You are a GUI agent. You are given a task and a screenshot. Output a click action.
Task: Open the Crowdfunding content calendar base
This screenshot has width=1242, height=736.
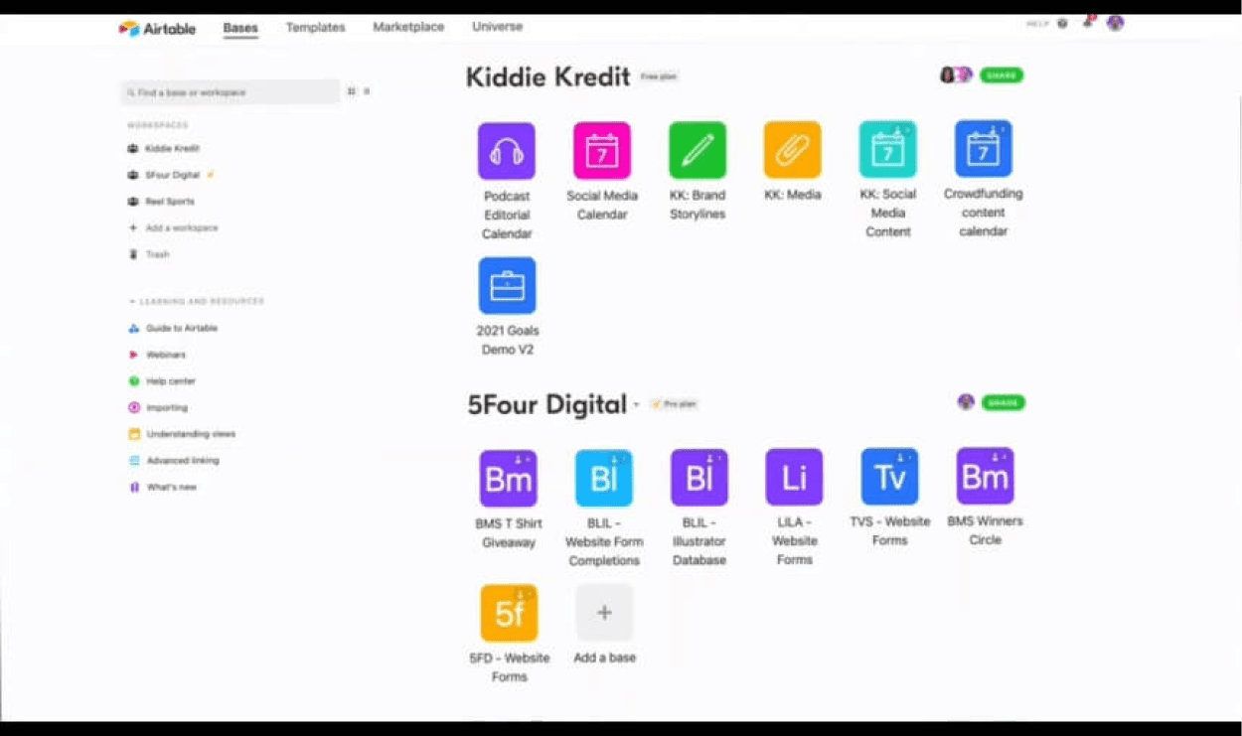983,150
